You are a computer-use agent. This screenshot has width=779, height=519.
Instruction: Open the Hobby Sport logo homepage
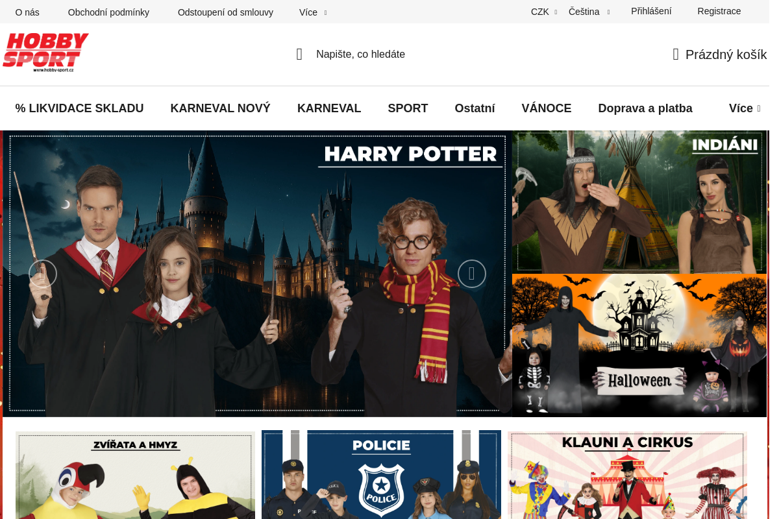(x=45, y=53)
